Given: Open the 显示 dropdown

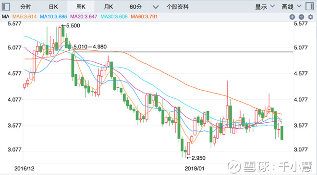Looking at the screenshot, I should (x=265, y=7).
